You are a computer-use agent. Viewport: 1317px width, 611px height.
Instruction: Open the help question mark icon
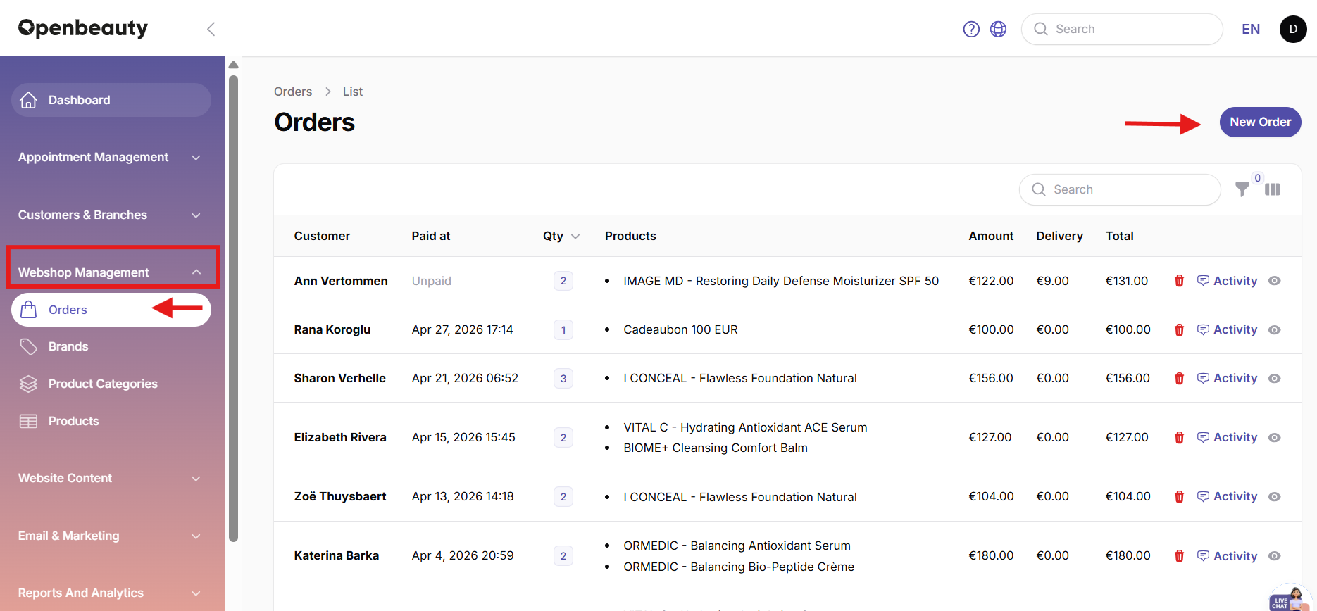click(x=971, y=29)
